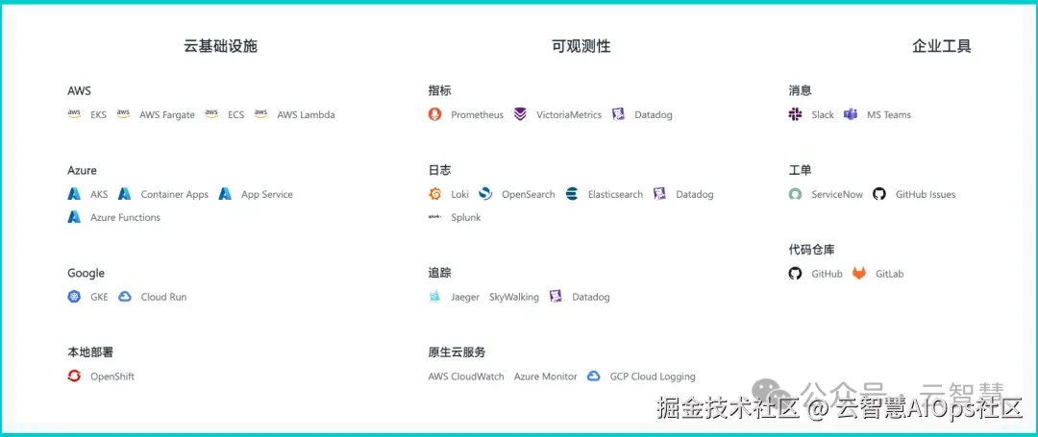
Task: Click the Elasticsearch logo icon
Action: [572, 194]
